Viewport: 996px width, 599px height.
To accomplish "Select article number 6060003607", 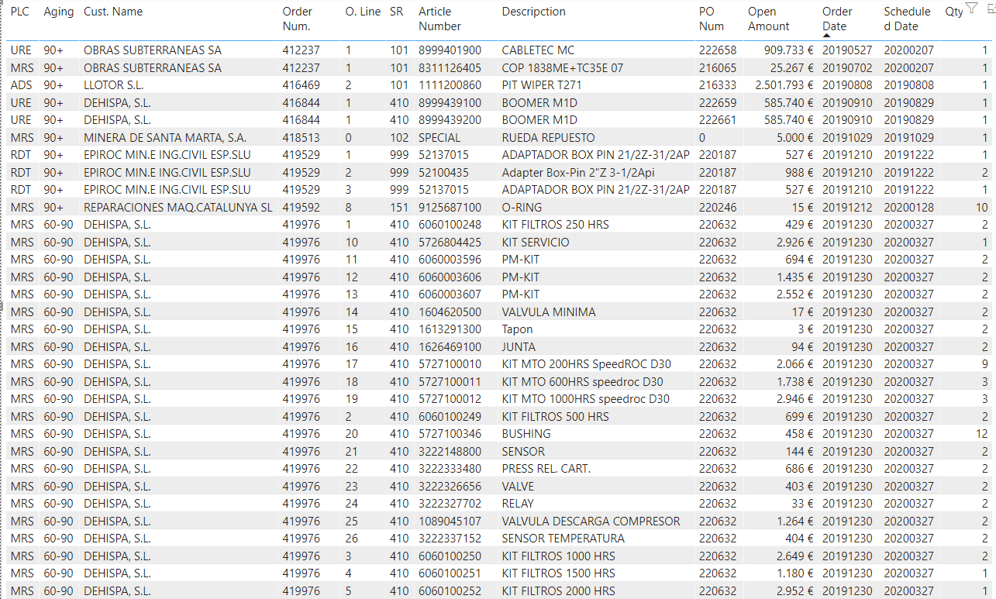I will click(450, 294).
